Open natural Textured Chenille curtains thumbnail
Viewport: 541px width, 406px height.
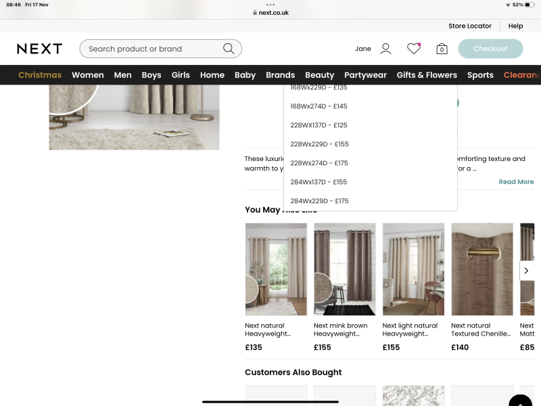coord(482,269)
